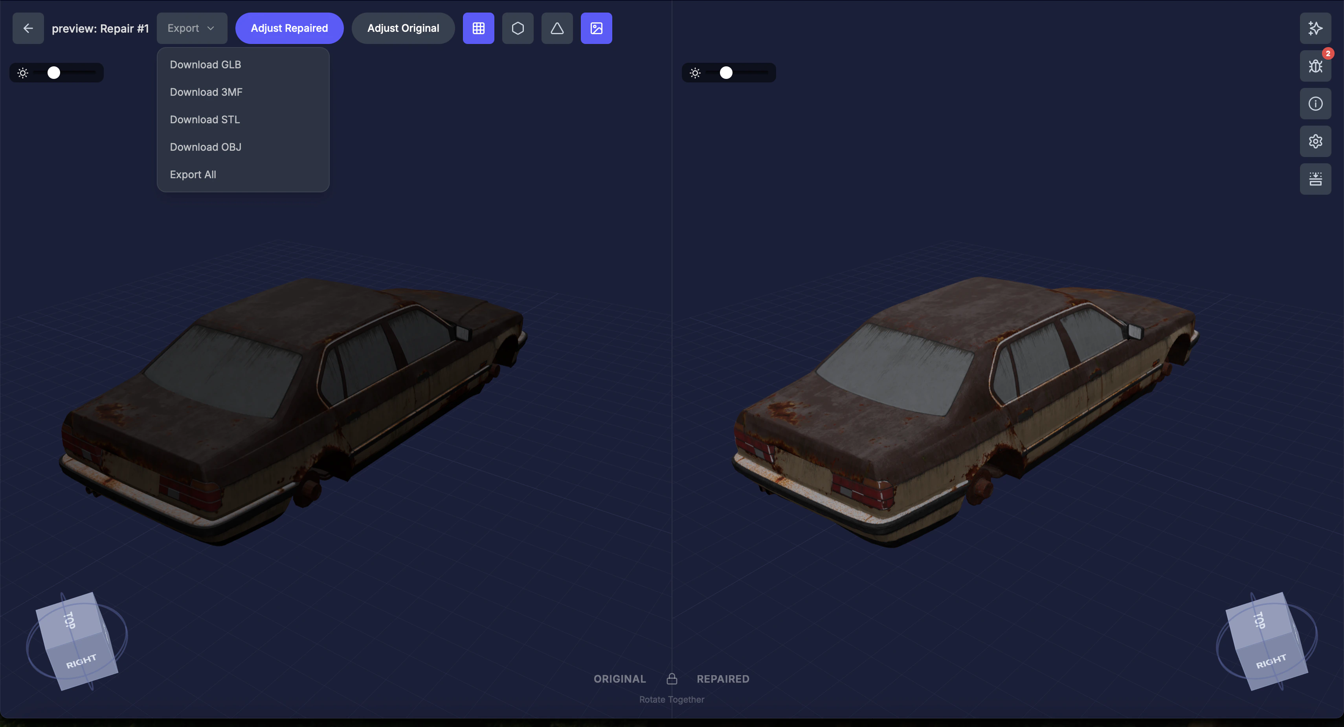
Task: Click the back arrow button
Action: pos(28,28)
